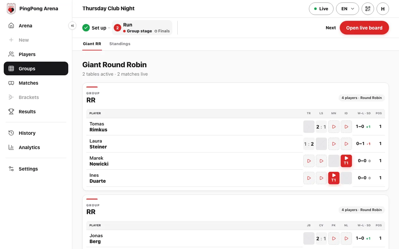Open Tomas Rimkus 2:1 score cell
The height and width of the screenshot is (249, 399).
tap(321, 127)
